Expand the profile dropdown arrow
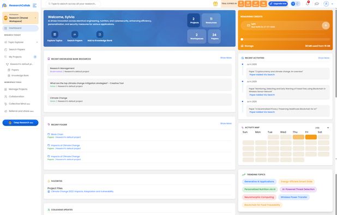This screenshot has width=337, height=215. [x=332, y=4]
